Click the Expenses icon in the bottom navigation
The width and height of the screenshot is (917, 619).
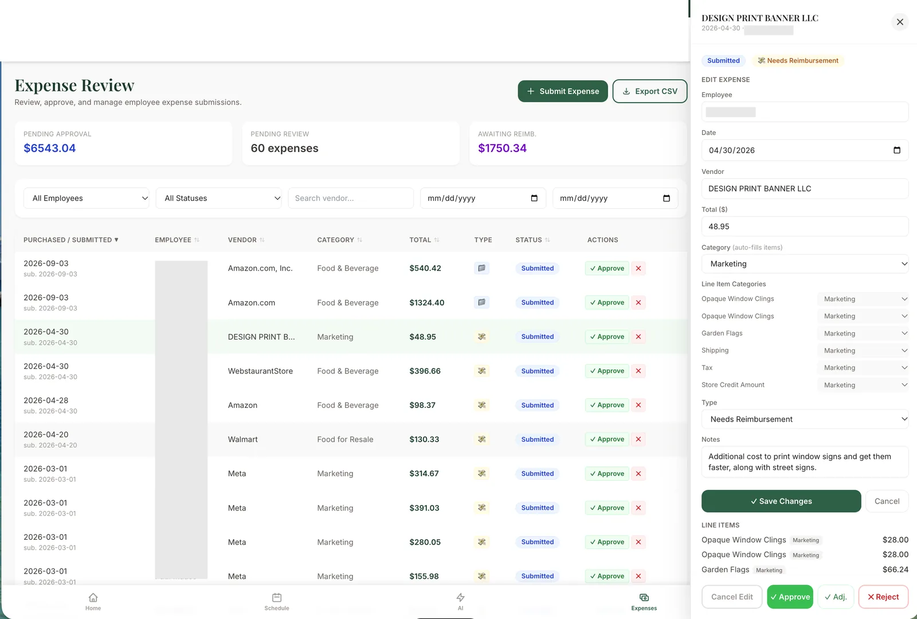pyautogui.click(x=644, y=598)
